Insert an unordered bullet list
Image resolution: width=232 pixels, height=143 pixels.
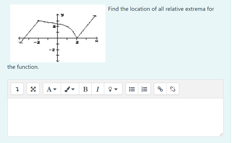(132, 89)
